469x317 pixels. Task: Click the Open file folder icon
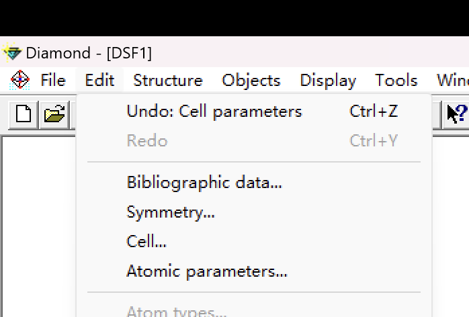pyautogui.click(x=54, y=114)
